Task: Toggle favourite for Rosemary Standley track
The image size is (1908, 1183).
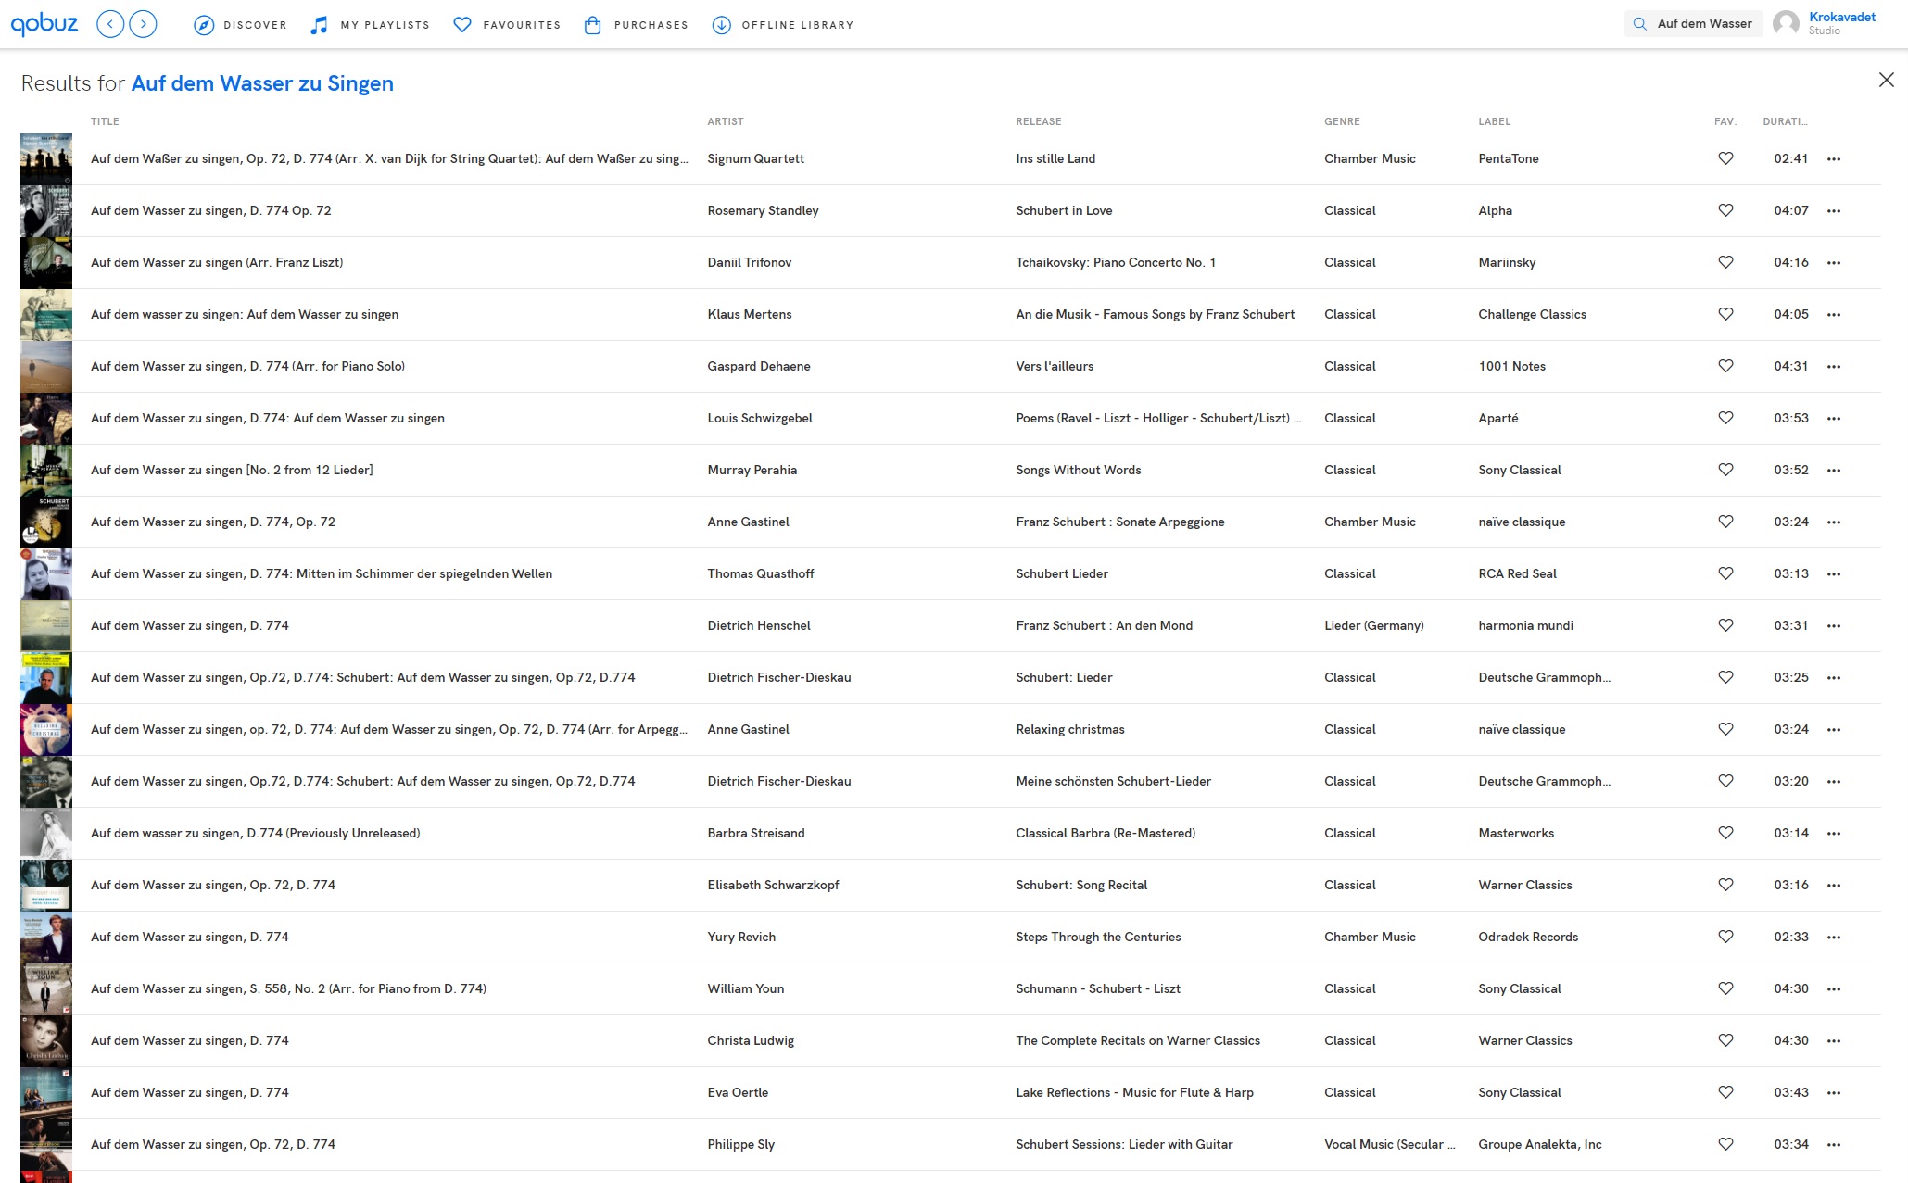Action: [1724, 210]
